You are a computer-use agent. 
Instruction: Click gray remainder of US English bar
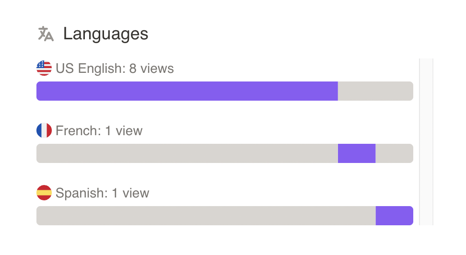click(x=375, y=91)
